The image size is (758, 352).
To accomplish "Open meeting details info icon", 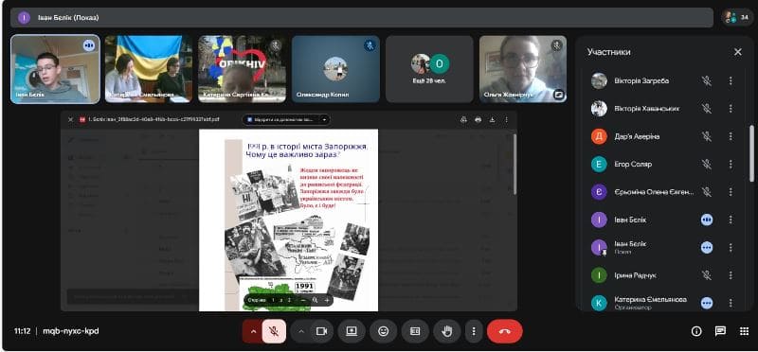I will click(x=696, y=331).
